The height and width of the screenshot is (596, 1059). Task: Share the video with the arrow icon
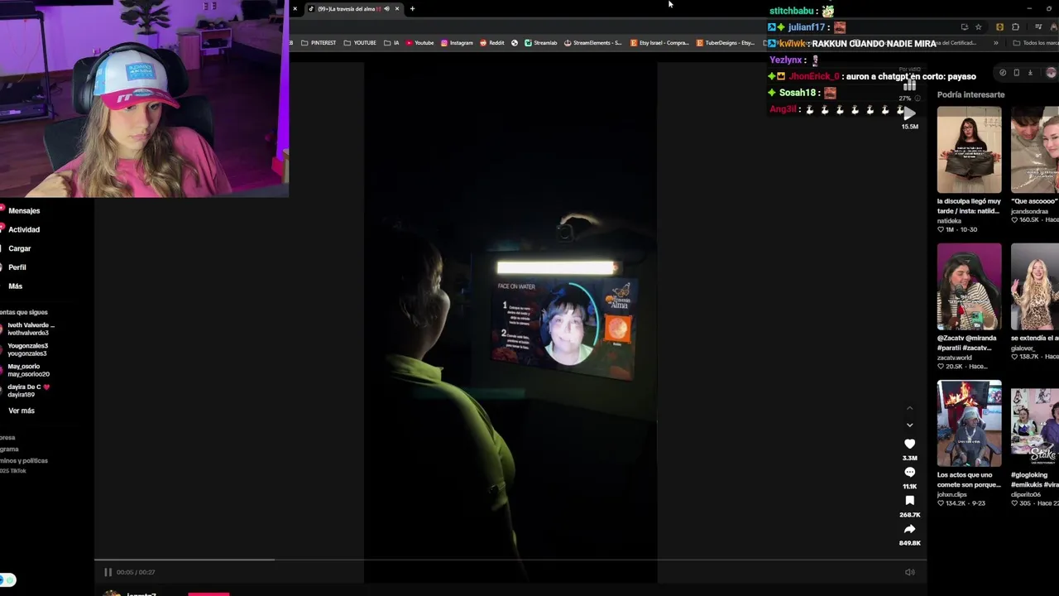(x=909, y=529)
